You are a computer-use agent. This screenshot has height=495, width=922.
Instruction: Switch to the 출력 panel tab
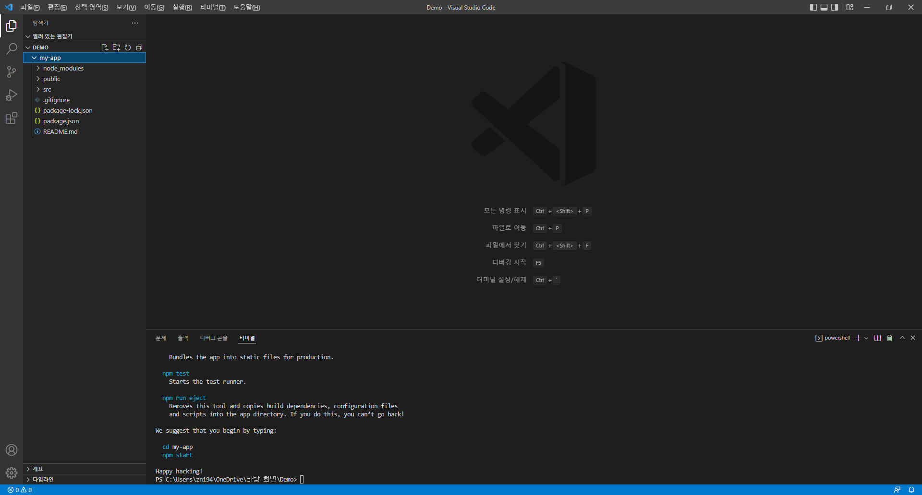pyautogui.click(x=183, y=338)
